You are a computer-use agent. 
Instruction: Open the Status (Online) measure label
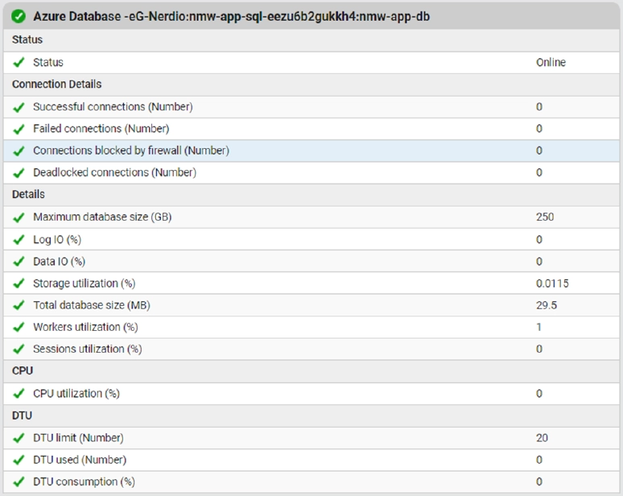click(48, 62)
